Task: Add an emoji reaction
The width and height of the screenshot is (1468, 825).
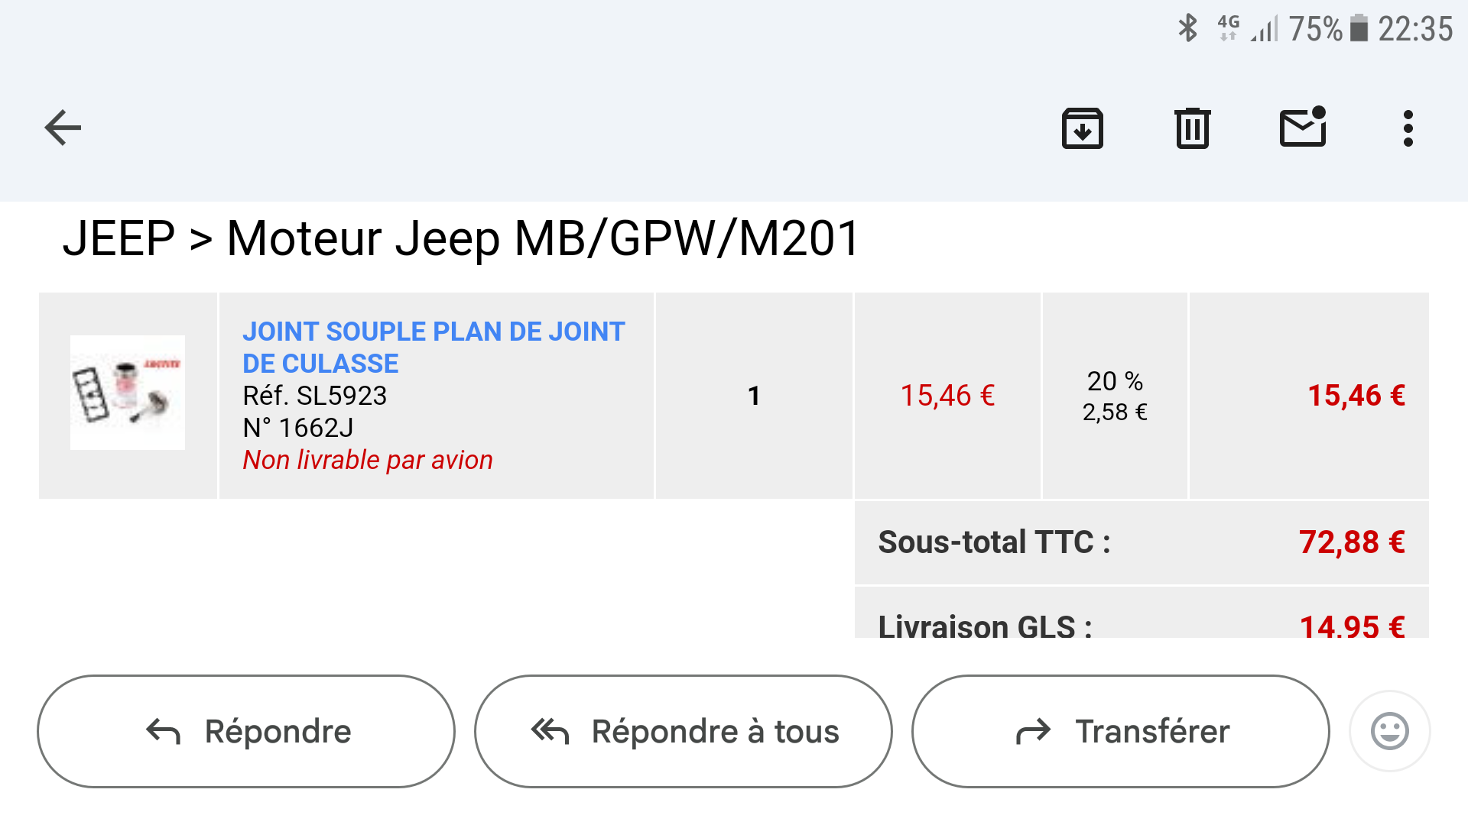Action: (x=1389, y=731)
